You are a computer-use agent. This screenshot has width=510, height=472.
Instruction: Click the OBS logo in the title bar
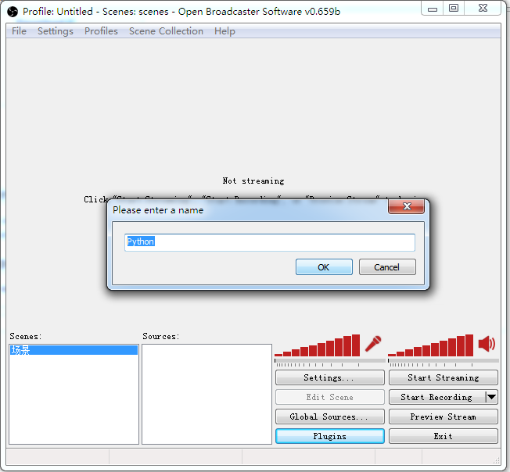pyautogui.click(x=13, y=12)
